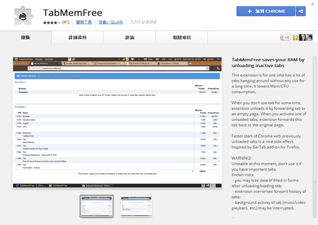
Task: Switch to the 總覽 tab
Action: [25, 38]
